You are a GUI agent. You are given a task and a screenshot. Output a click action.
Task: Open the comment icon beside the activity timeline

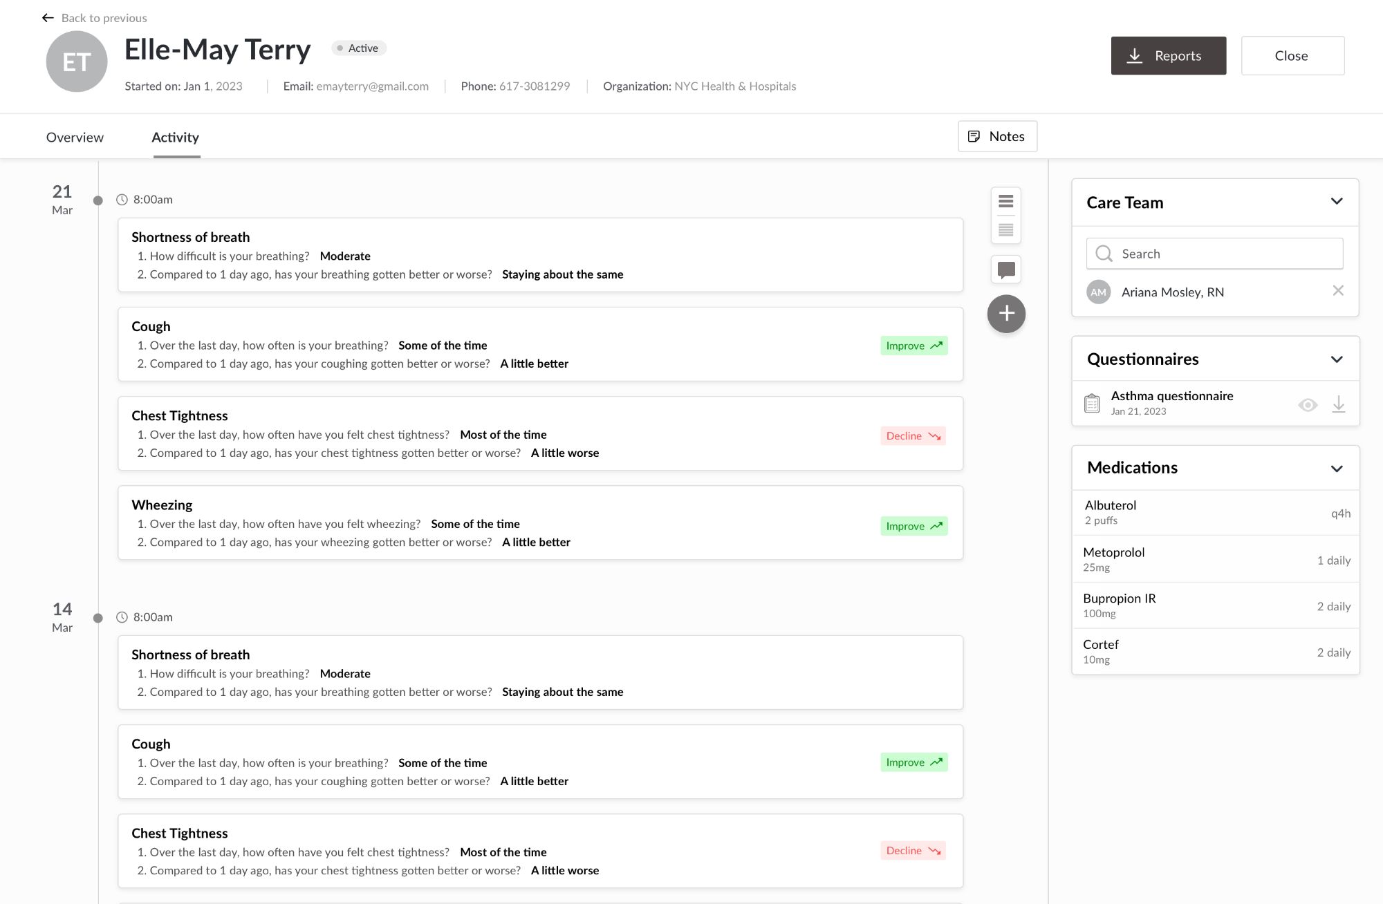(x=1006, y=270)
